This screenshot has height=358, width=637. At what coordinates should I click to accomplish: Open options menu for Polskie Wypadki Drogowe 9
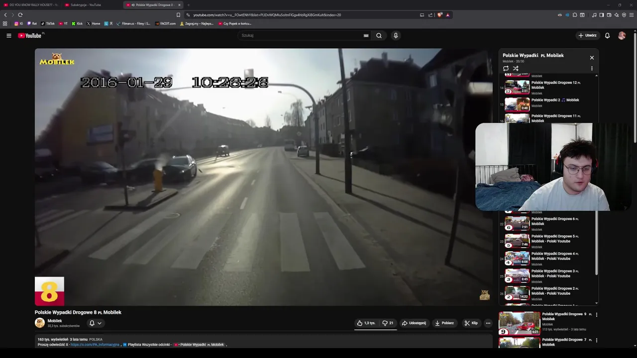(x=596, y=315)
